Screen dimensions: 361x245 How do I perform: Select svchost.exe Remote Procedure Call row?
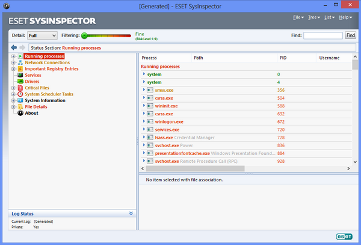coord(246,161)
